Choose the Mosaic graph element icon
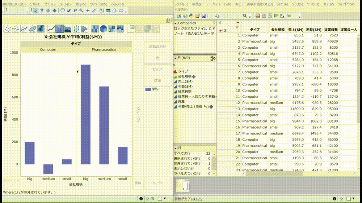Screen dimensions: 362x203 (x=120, y=29)
